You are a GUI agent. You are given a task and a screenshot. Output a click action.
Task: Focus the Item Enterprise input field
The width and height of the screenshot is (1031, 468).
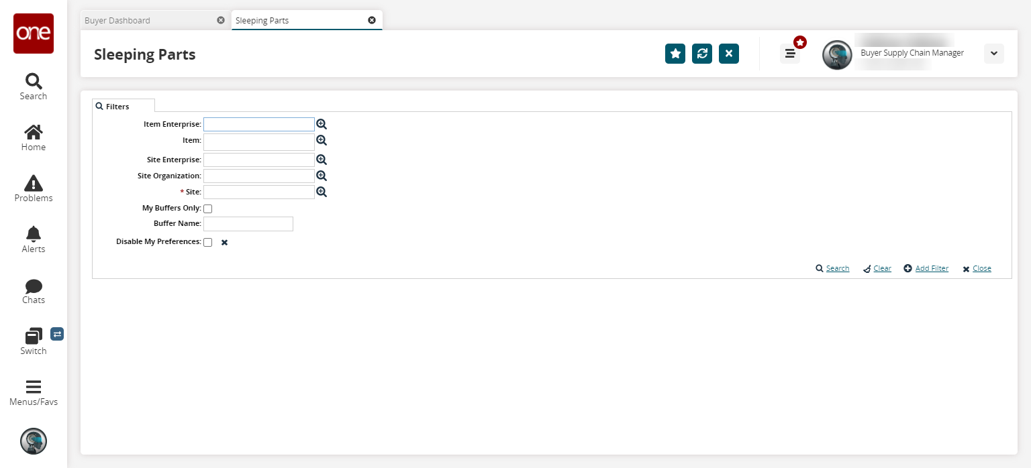tap(259, 124)
